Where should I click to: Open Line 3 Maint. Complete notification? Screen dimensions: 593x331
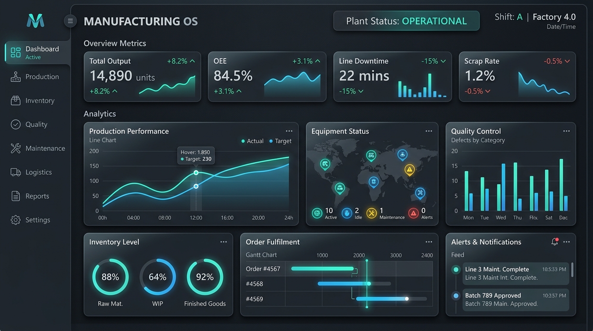click(516, 273)
